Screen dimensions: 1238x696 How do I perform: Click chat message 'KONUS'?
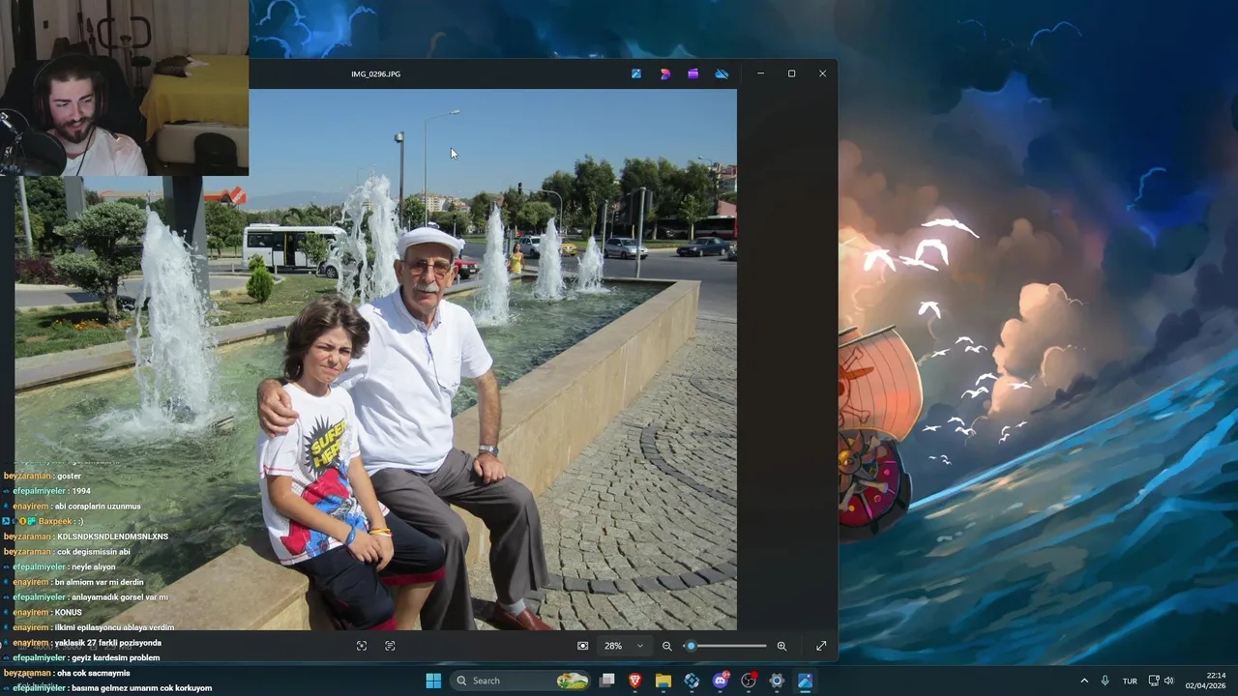[x=69, y=613]
